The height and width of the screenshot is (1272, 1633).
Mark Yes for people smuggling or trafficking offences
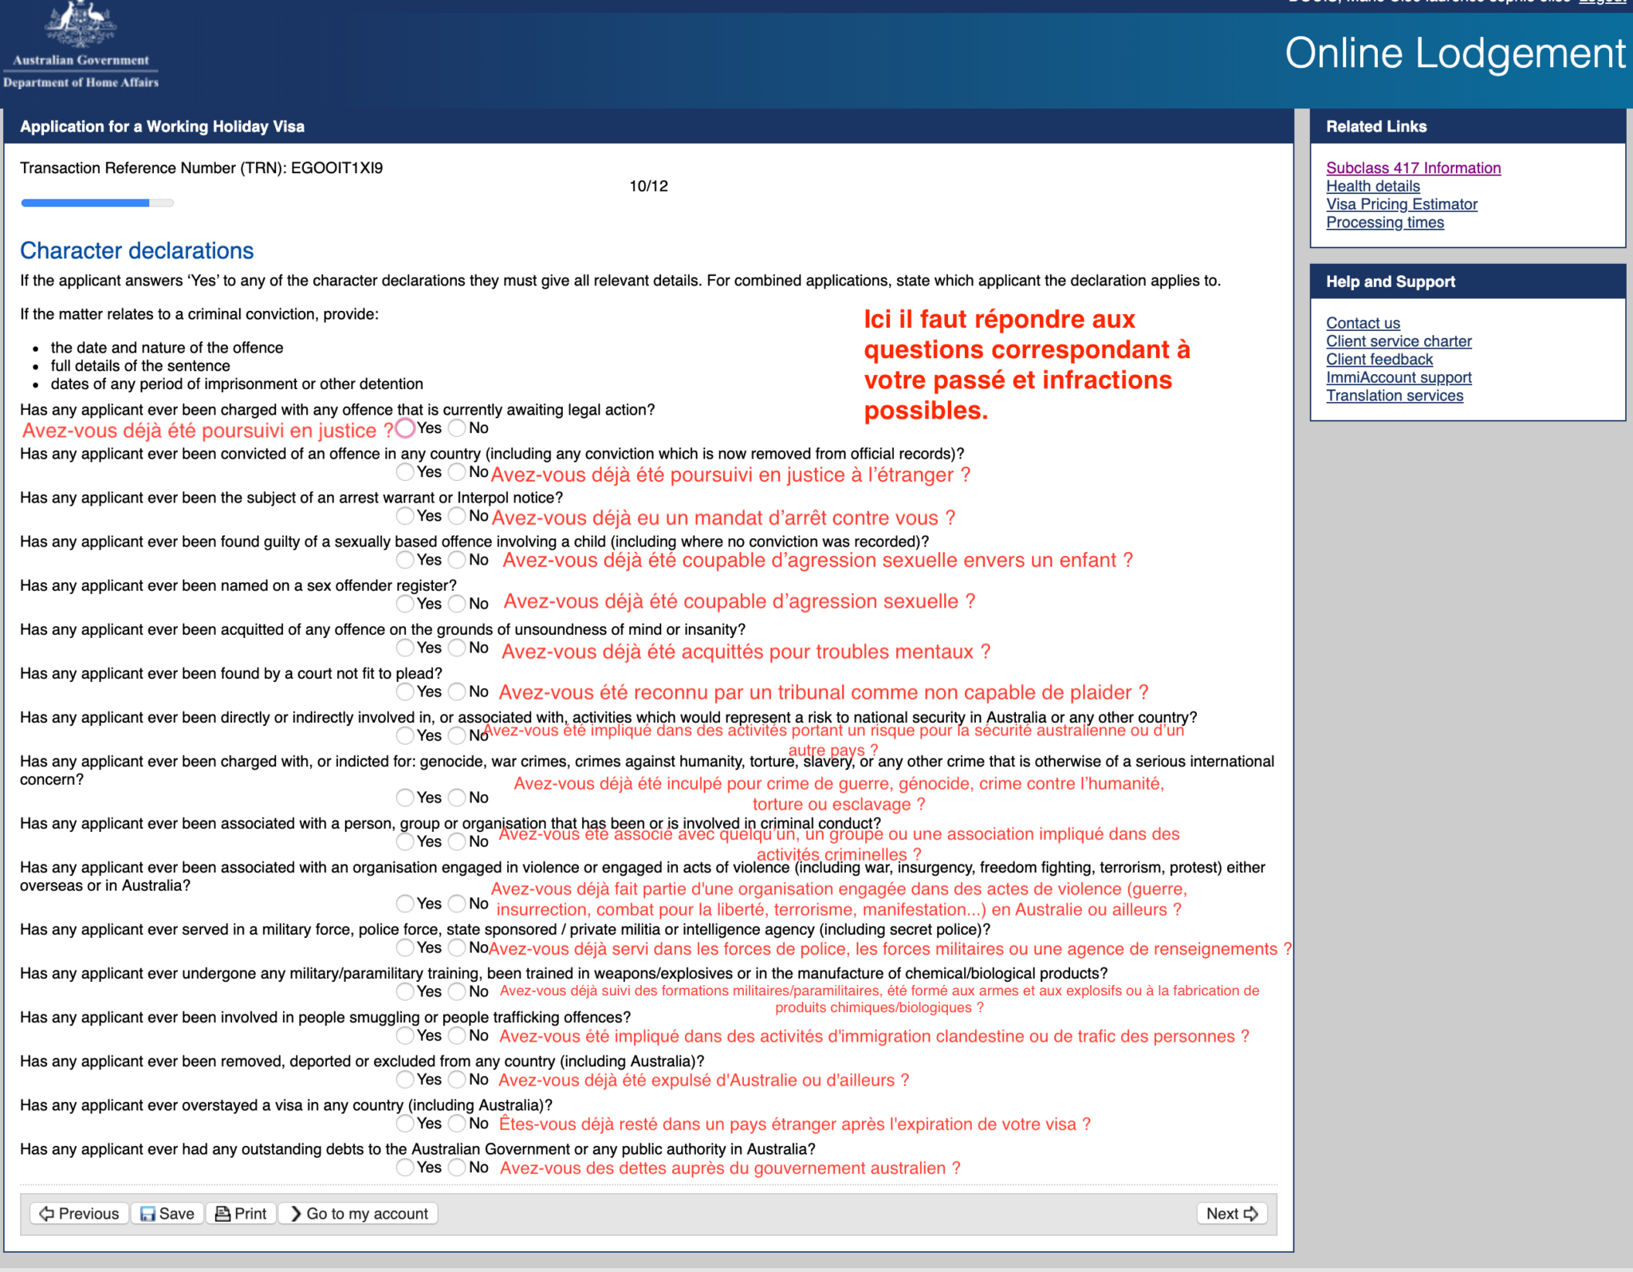(405, 1035)
